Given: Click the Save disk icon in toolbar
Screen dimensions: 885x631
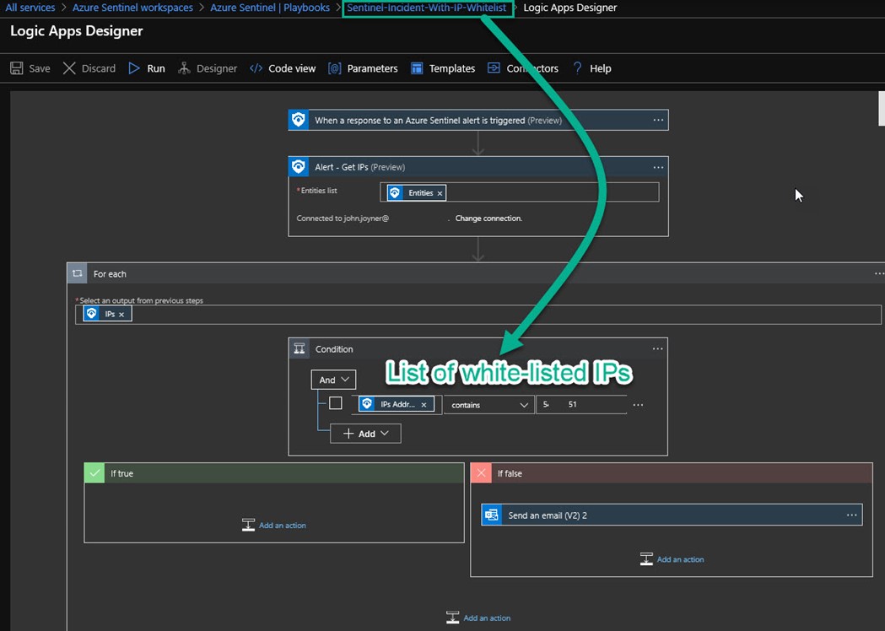Looking at the screenshot, I should (17, 68).
